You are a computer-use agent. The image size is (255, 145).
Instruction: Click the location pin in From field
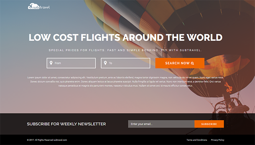pos(51,63)
